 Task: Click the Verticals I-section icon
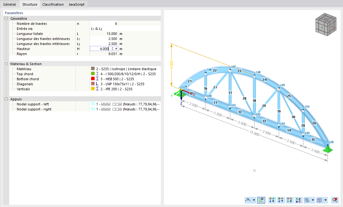point(97,89)
